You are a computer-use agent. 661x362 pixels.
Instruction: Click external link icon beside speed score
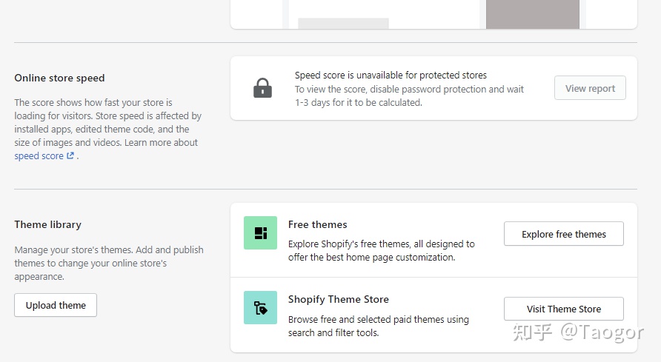pyautogui.click(x=70, y=156)
